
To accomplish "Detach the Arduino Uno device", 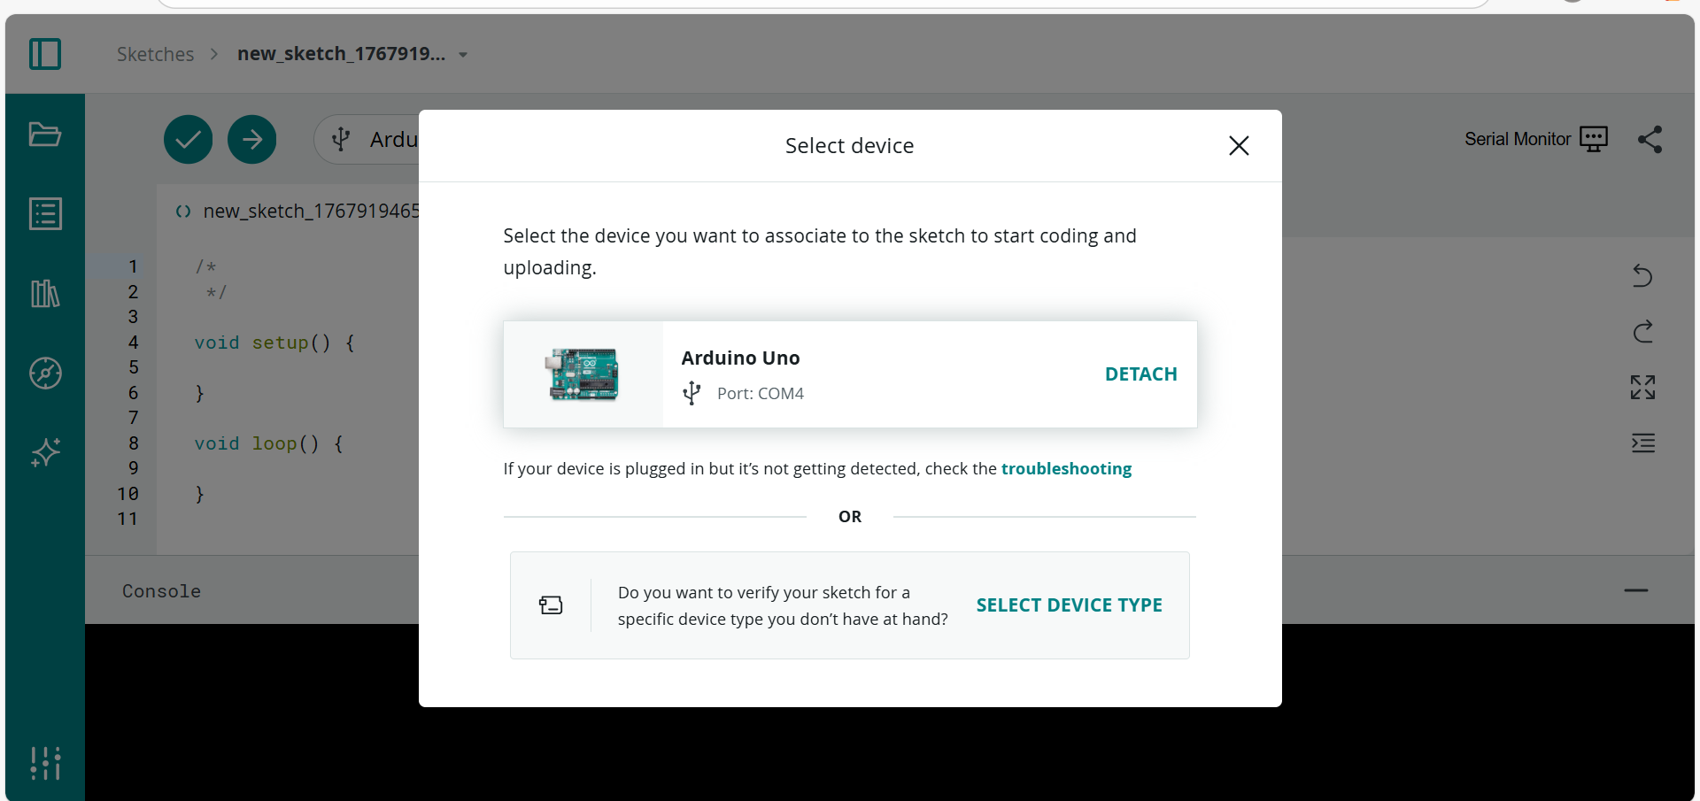I will (1140, 374).
